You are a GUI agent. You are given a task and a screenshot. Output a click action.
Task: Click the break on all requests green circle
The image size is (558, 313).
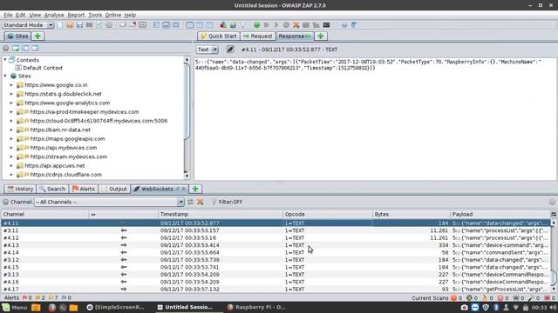tap(256, 25)
